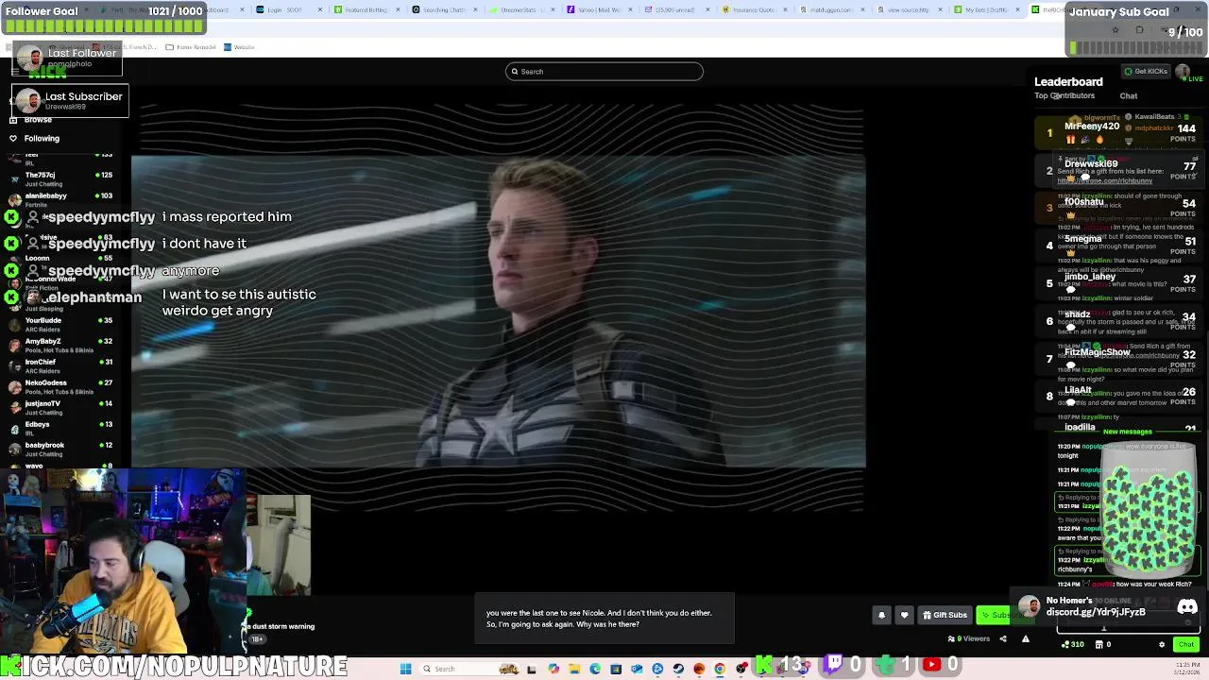Open the chat shop icon

click(x=1099, y=644)
